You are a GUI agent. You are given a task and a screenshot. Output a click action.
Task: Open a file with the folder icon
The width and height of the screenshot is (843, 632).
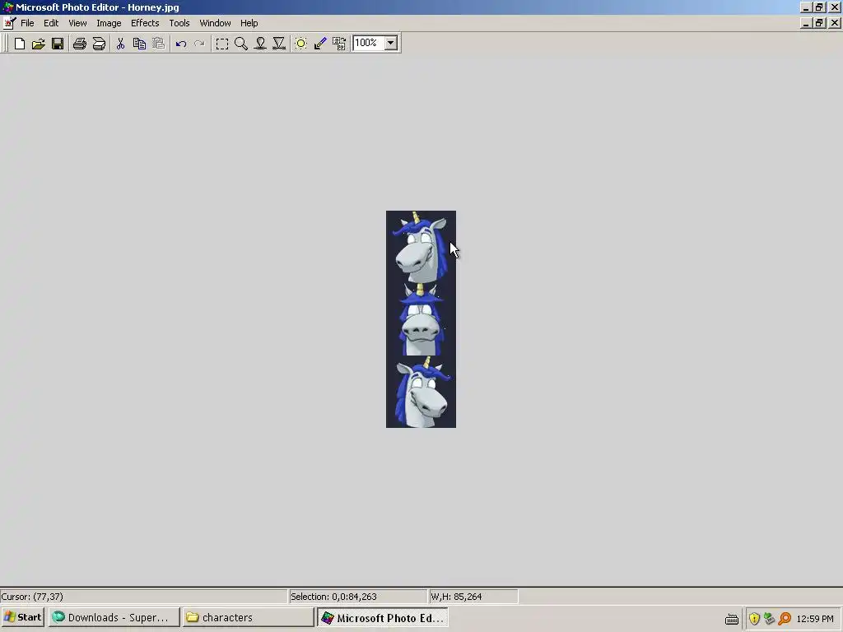(38, 44)
